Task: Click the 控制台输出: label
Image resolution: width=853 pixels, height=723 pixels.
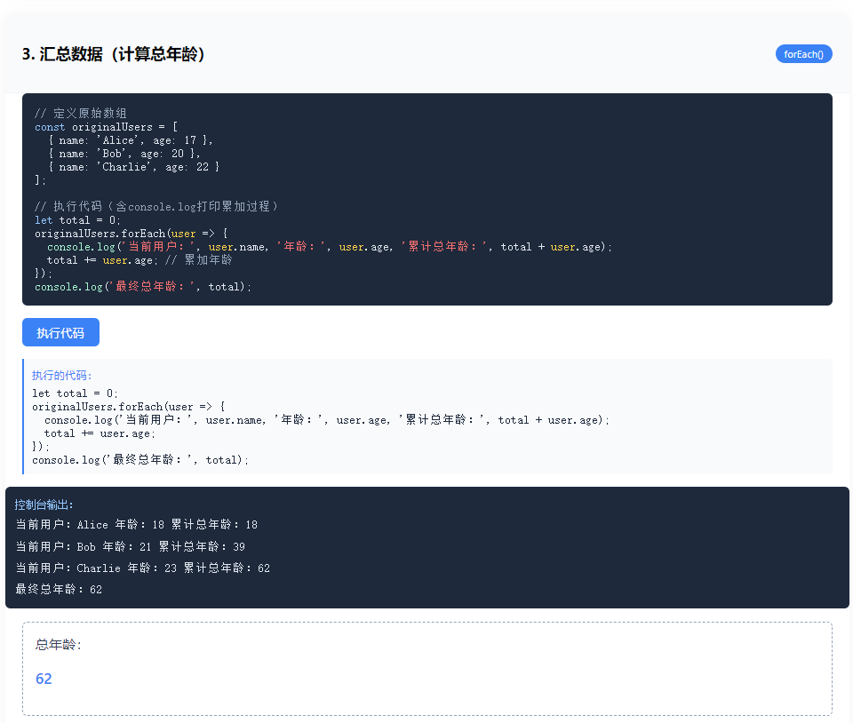Action: 44,505
